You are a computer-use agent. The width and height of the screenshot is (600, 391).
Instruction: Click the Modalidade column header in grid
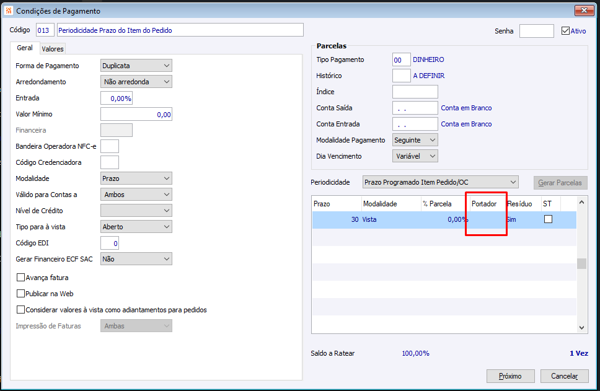tap(390, 204)
